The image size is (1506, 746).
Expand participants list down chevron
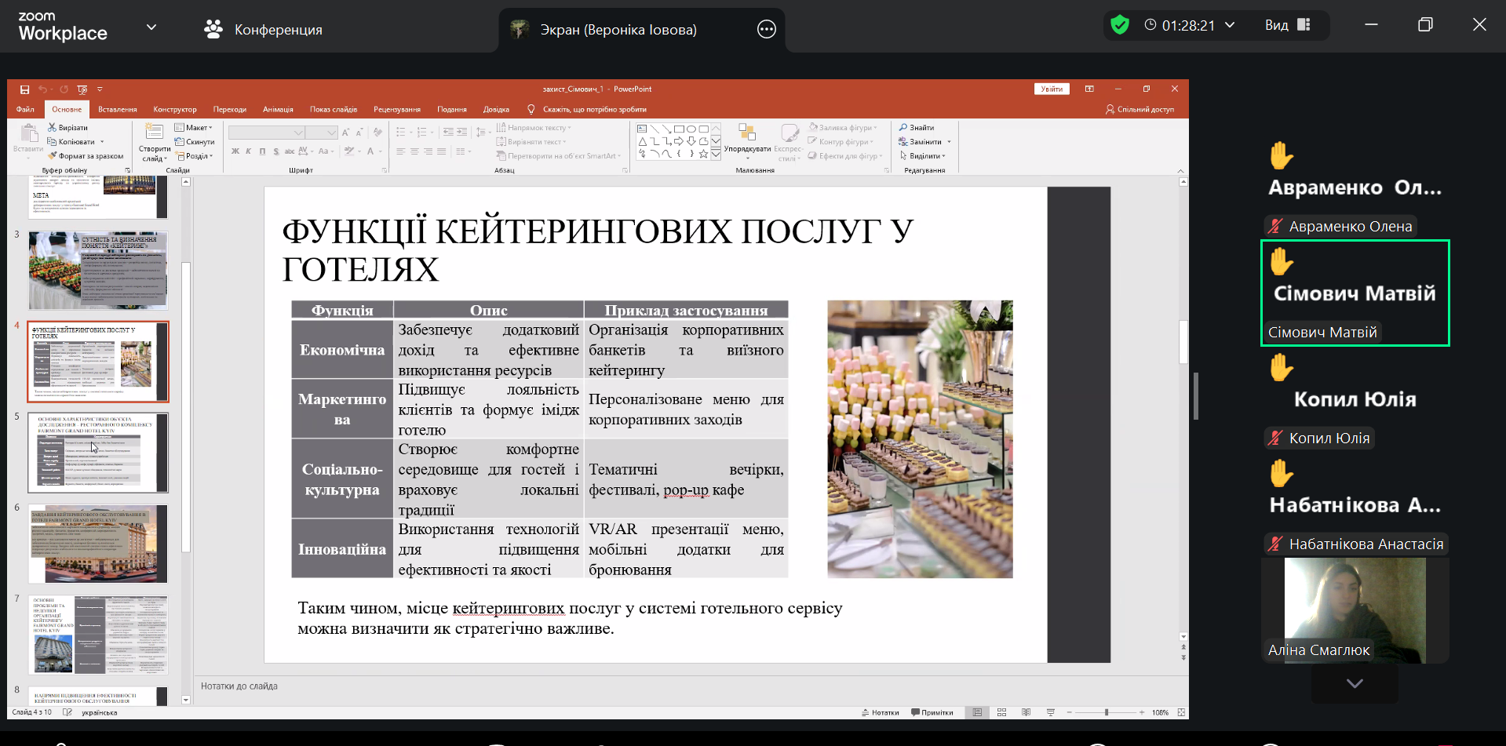(x=1354, y=683)
